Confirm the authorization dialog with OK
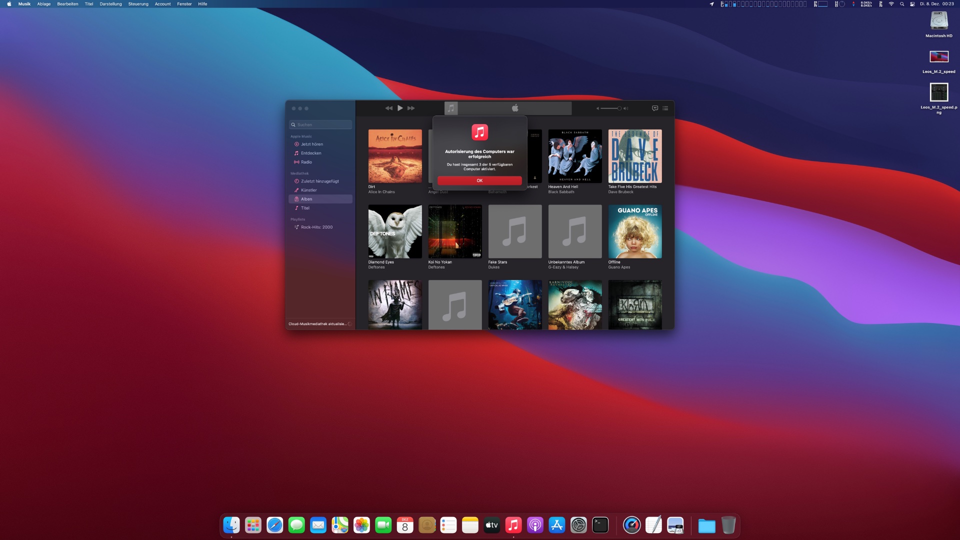Image resolution: width=960 pixels, height=540 pixels. tap(479, 180)
